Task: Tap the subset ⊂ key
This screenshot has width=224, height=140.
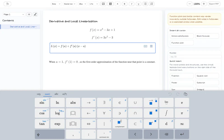Action: click(135, 124)
